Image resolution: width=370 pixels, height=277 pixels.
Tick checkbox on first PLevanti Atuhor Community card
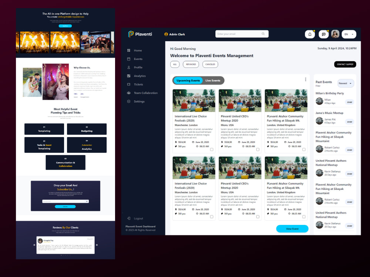point(304,150)
